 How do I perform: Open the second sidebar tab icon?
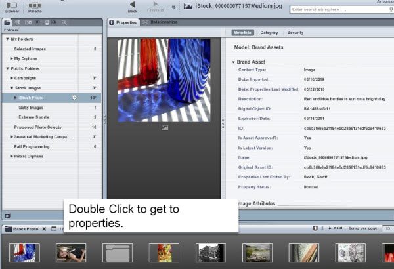point(18,22)
